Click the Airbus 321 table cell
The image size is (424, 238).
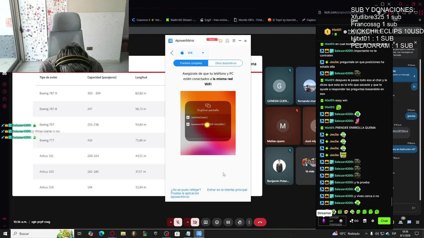(46, 156)
